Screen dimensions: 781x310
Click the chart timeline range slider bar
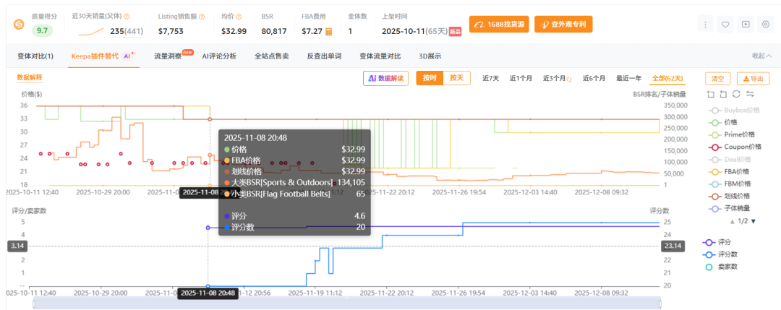point(347,303)
